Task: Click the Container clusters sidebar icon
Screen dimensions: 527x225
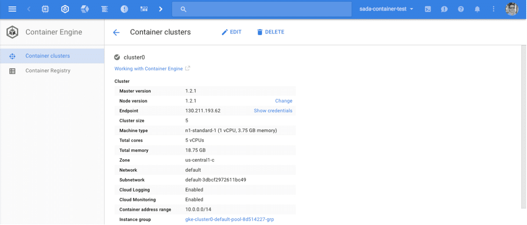Action: tap(12, 56)
